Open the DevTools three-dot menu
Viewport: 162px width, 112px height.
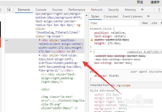[x=159, y=9]
